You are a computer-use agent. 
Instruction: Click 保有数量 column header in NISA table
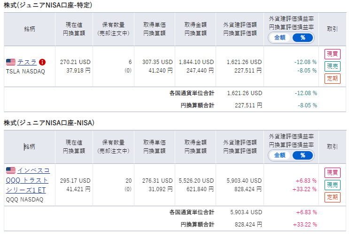point(113,143)
